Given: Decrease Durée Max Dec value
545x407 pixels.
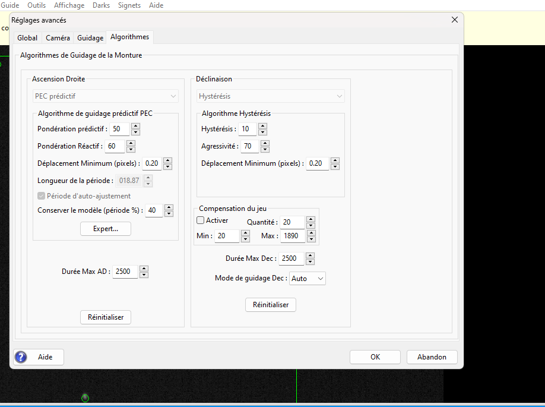Looking at the screenshot, I should 310,262.
